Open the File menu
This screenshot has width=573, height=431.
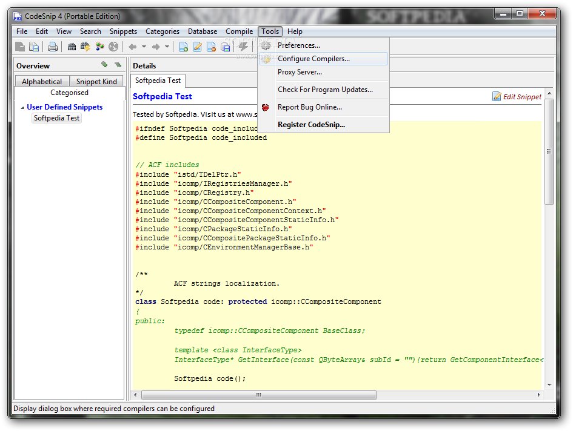click(x=22, y=31)
